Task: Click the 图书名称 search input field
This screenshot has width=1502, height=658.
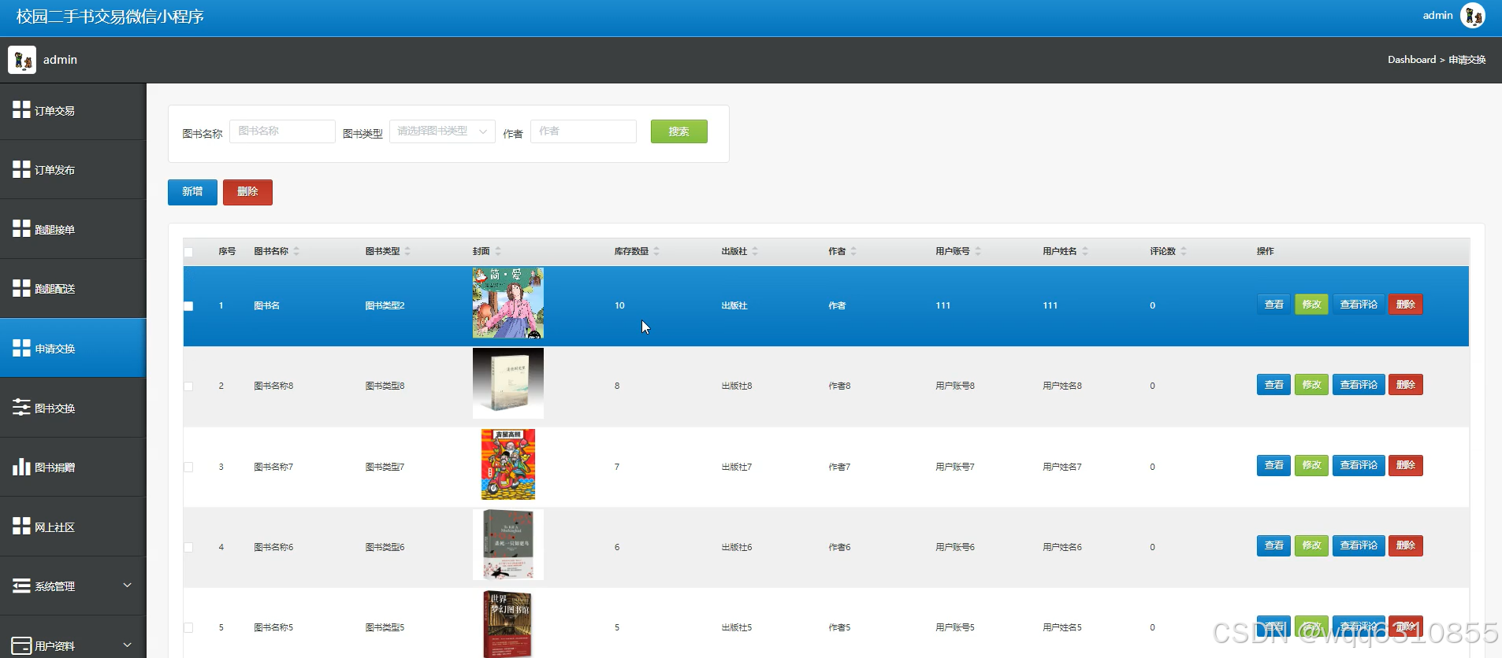Action: (x=282, y=131)
